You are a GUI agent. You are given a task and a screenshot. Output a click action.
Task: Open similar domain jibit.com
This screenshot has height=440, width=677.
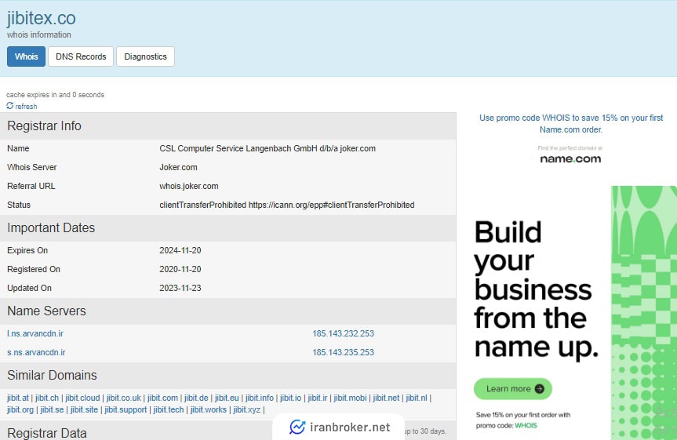click(162, 398)
